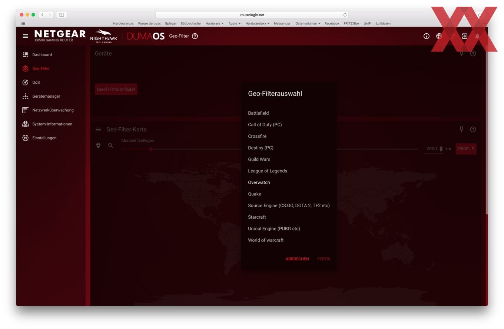Open the Luftdaten bookmark
504x329 pixels.
point(383,23)
